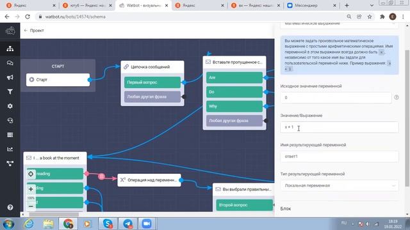Open the Операция над переменной block
Viewport: 410px width, 230px height.
click(x=149, y=180)
